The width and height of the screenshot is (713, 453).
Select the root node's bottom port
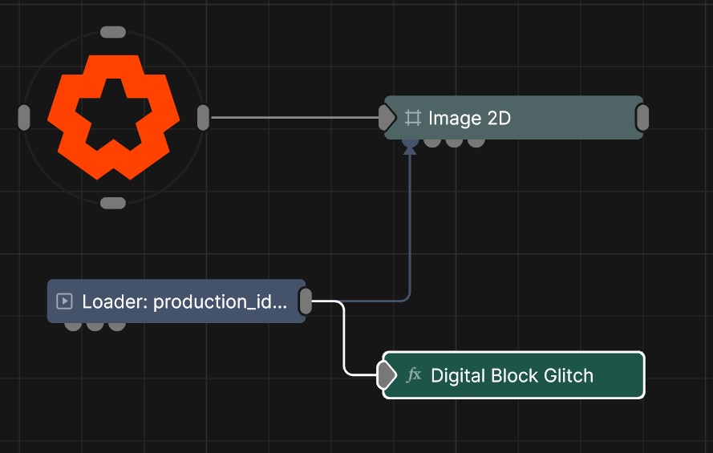[113, 203]
